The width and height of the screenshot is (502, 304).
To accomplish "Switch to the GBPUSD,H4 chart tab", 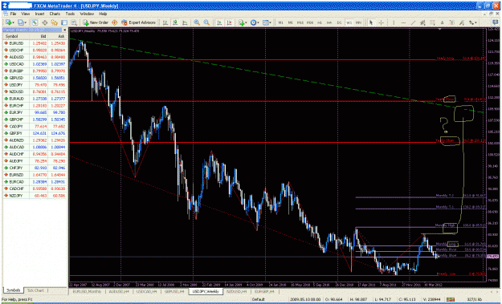I will [174, 291].
